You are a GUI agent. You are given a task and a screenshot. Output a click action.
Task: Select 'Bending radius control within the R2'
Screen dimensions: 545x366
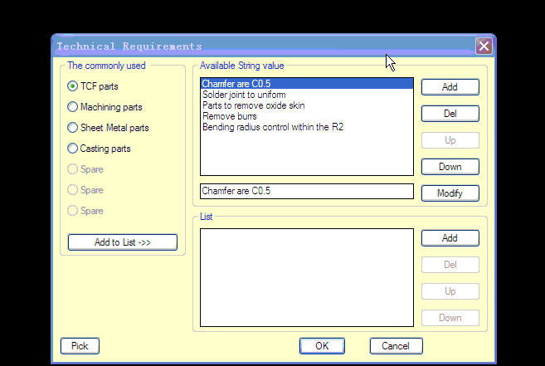click(x=307, y=127)
